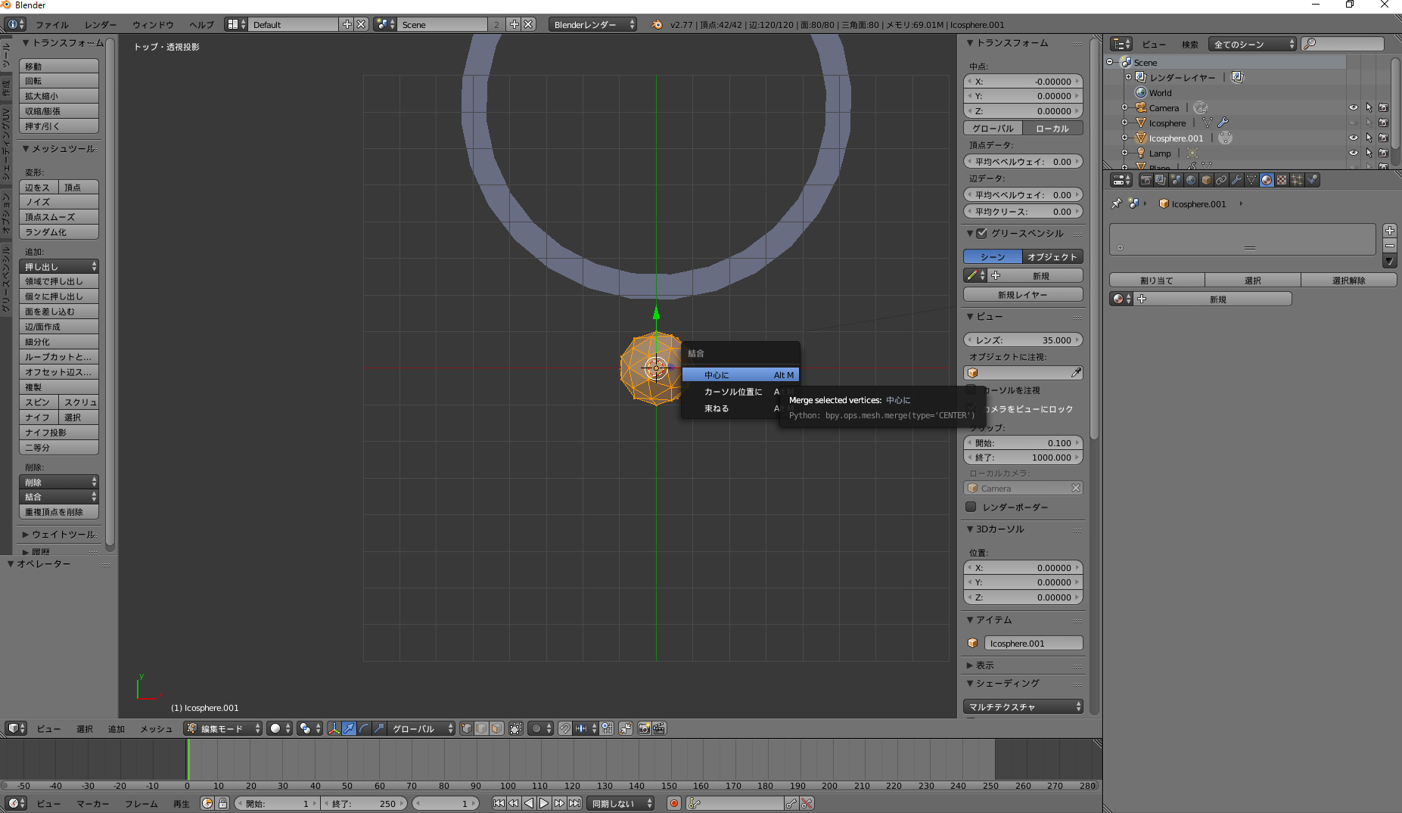The height and width of the screenshot is (813, 1402).
Task: Adjust the Lens 35.000 value slider
Action: click(x=1023, y=340)
